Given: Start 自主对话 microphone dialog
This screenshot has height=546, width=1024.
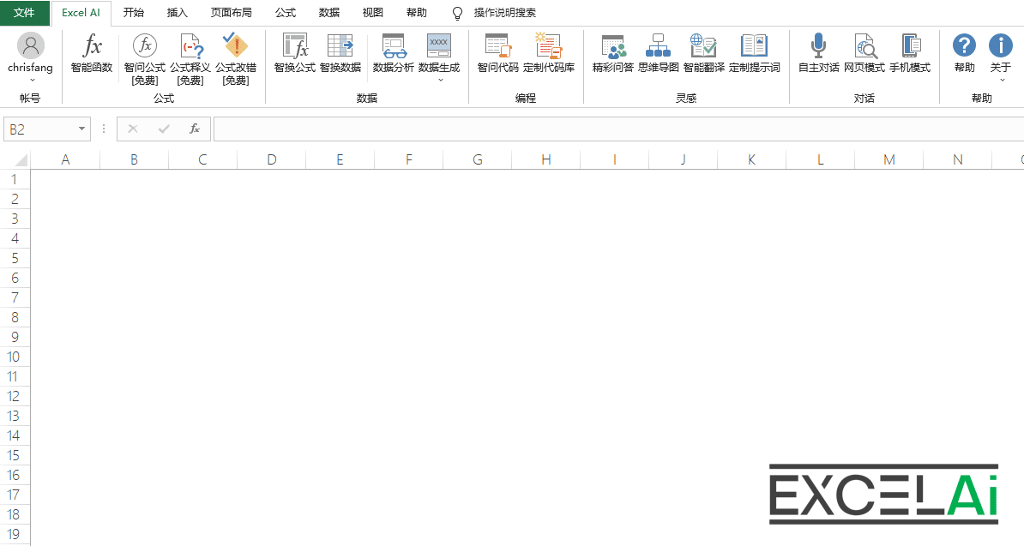Looking at the screenshot, I should [x=818, y=53].
